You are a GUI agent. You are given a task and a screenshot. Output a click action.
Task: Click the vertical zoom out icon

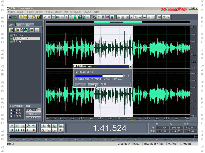(x=61, y=130)
